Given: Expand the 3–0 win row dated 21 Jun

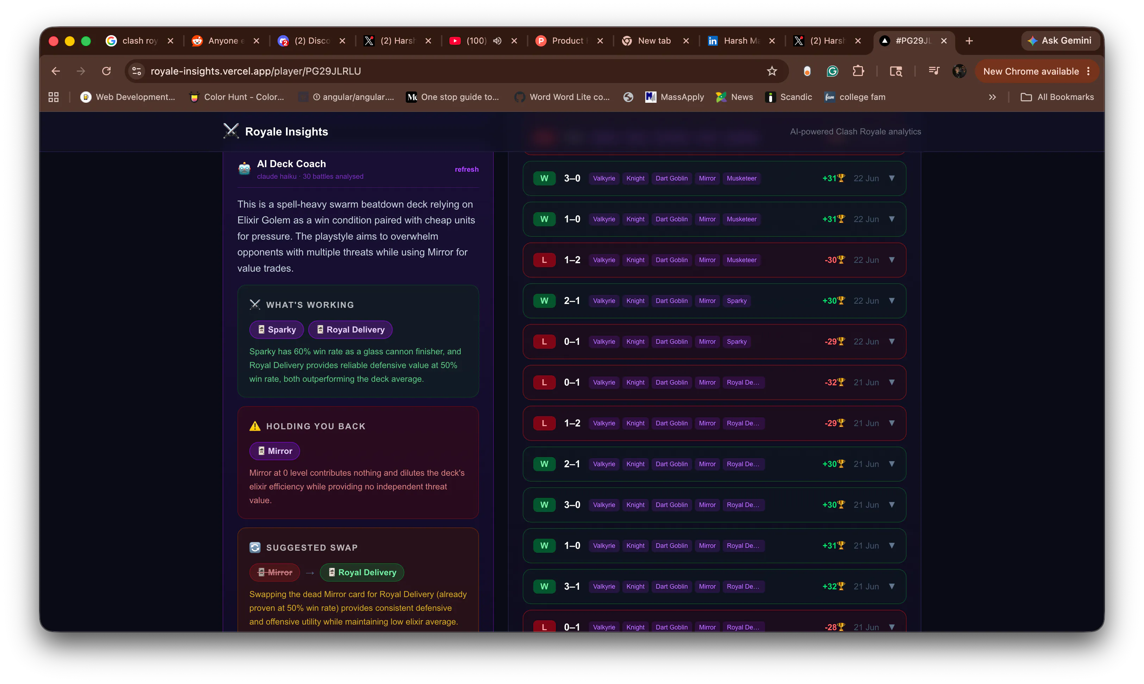Looking at the screenshot, I should pyautogui.click(x=892, y=505).
